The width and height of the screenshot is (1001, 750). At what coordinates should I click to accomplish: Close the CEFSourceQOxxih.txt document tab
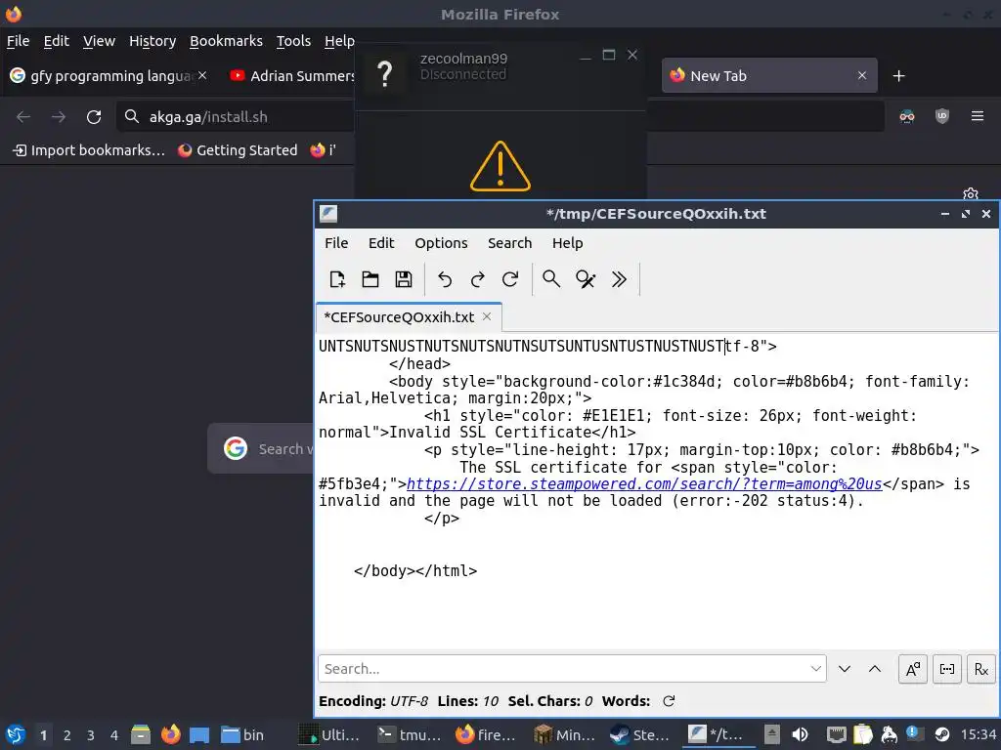pyautogui.click(x=487, y=317)
